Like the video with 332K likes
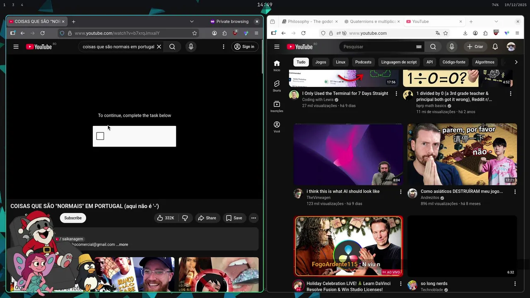 point(165,218)
